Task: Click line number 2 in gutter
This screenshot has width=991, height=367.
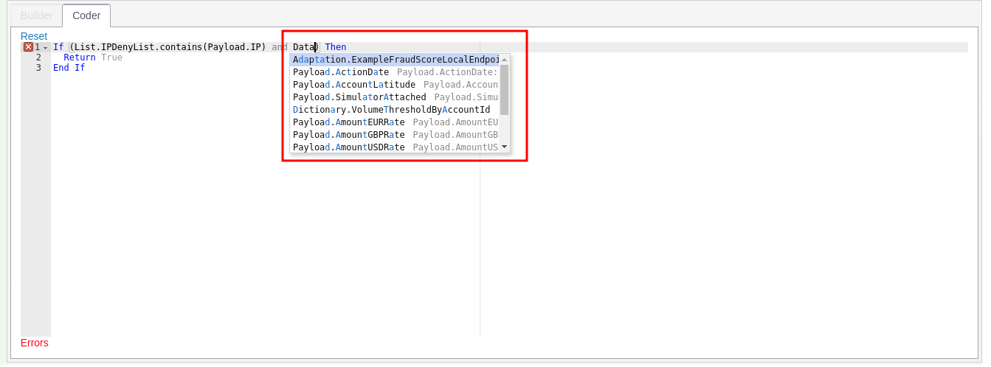Action: point(38,57)
